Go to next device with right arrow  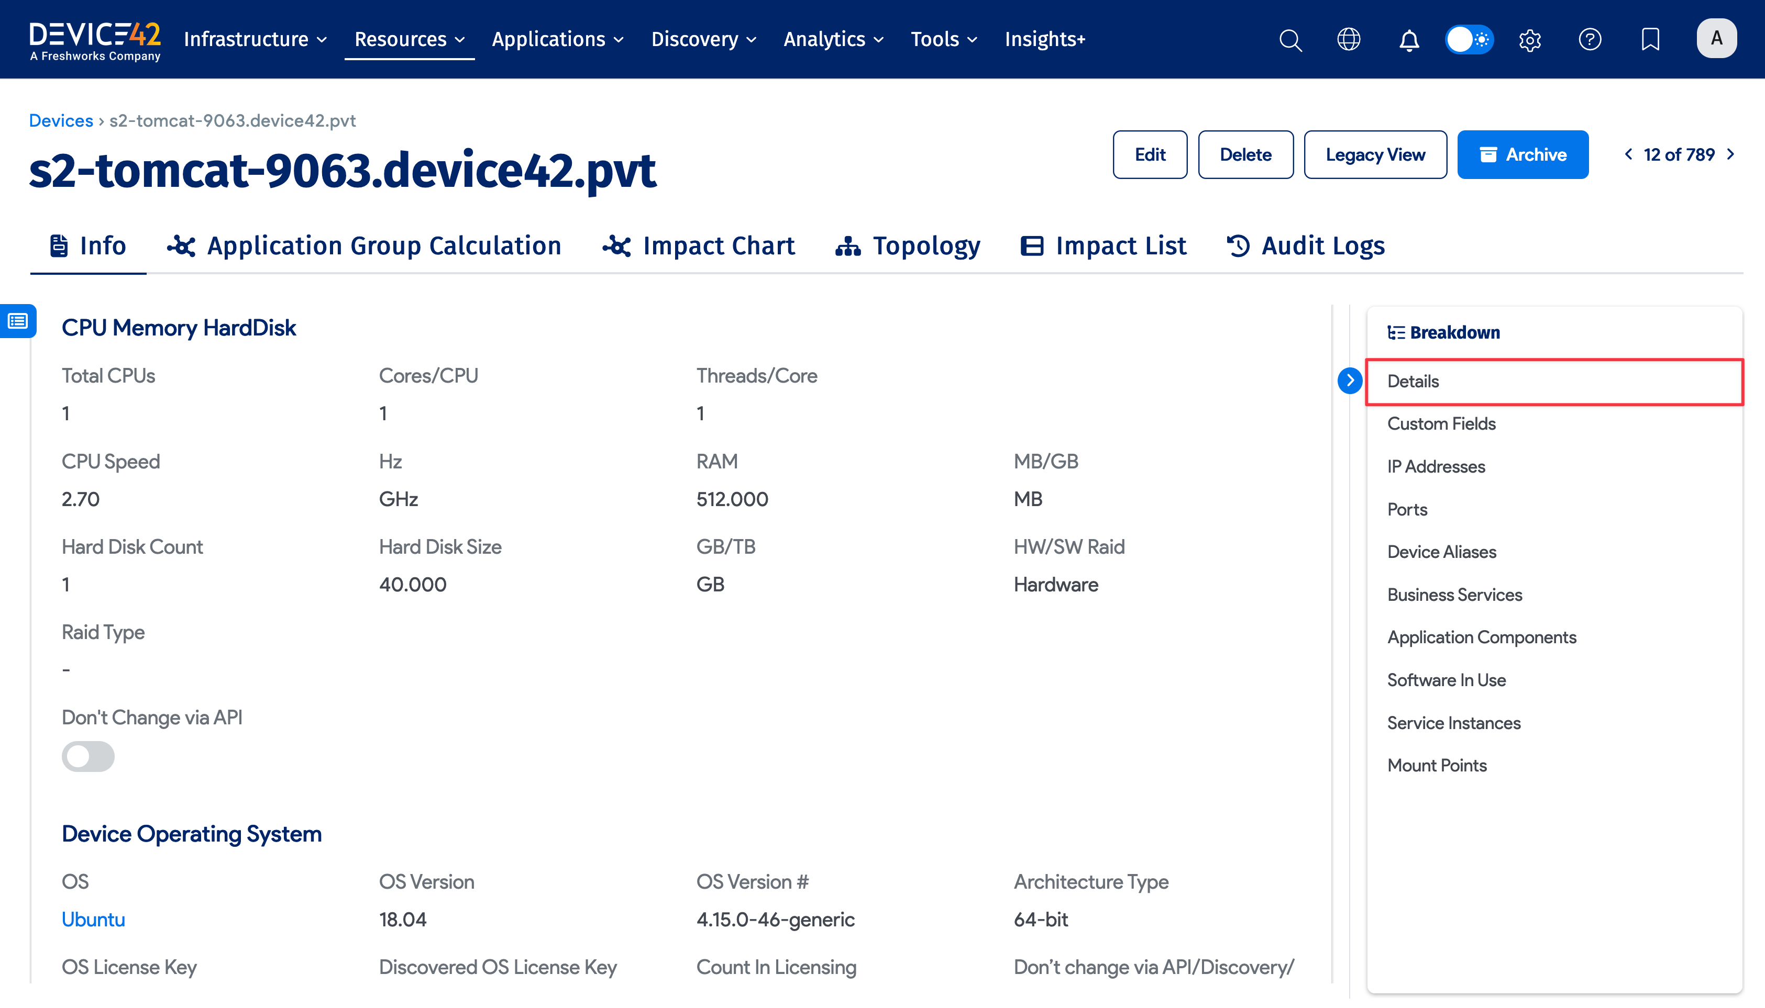coord(1733,154)
